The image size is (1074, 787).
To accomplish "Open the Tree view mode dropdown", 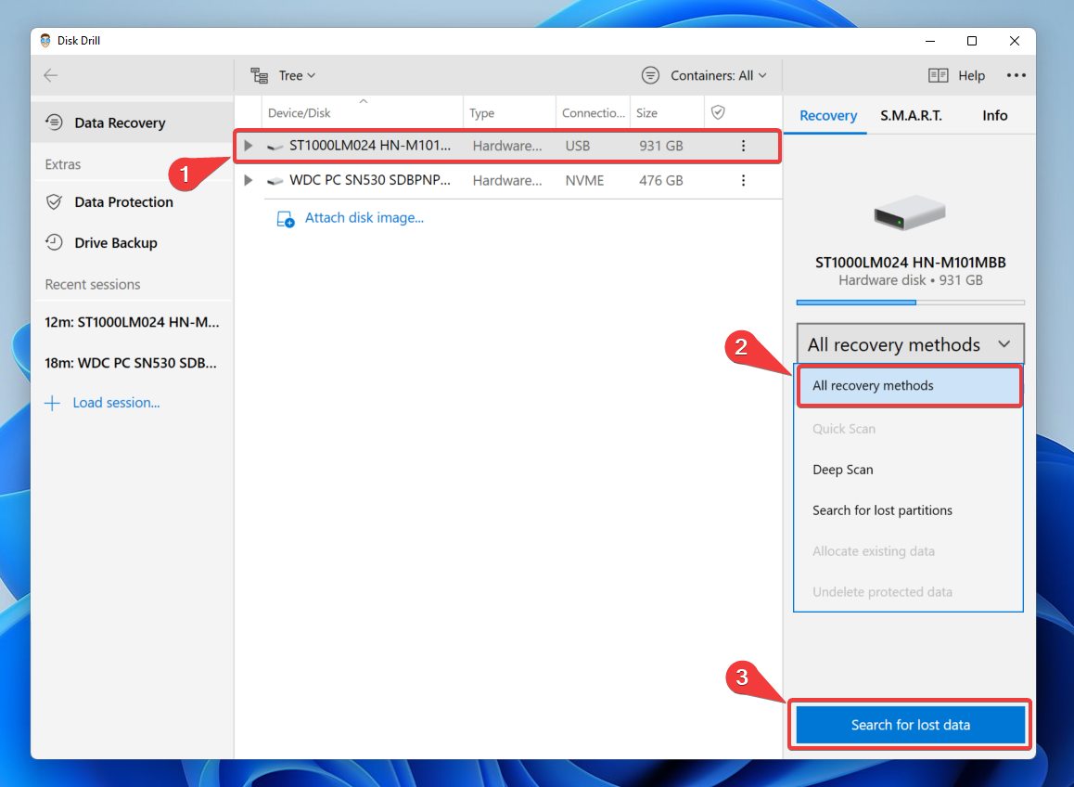I will pyautogui.click(x=284, y=76).
